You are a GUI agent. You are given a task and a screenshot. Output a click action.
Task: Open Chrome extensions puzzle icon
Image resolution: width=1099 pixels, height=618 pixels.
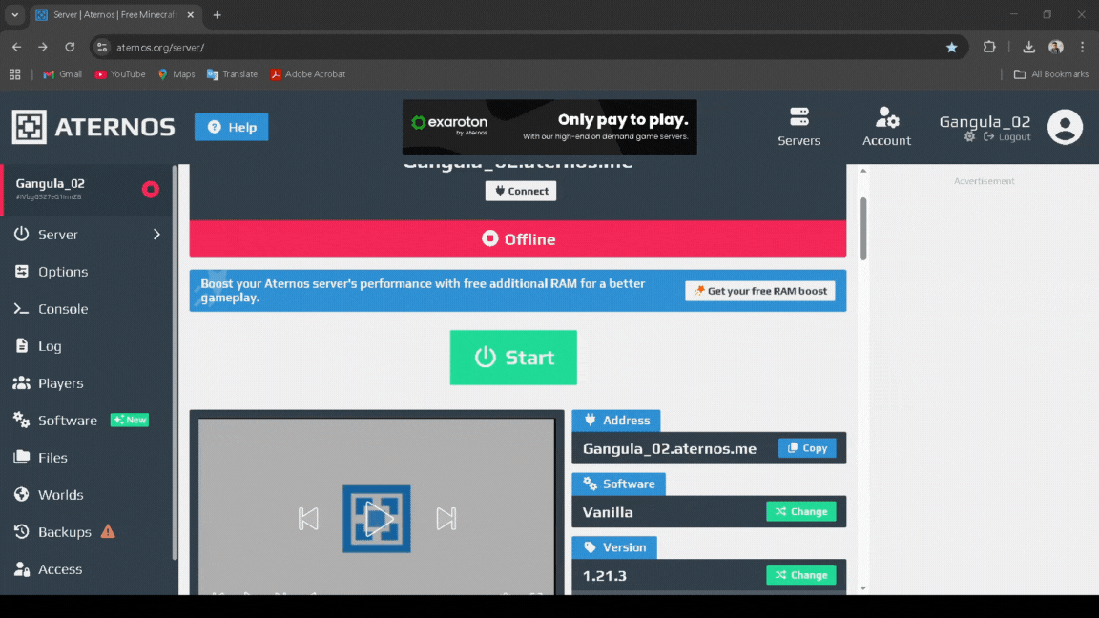click(989, 47)
